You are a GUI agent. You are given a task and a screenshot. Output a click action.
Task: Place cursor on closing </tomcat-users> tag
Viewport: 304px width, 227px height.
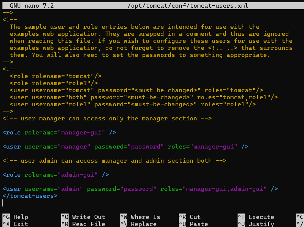coord(30,196)
